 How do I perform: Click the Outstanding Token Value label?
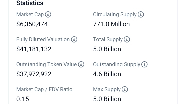point(47,64)
